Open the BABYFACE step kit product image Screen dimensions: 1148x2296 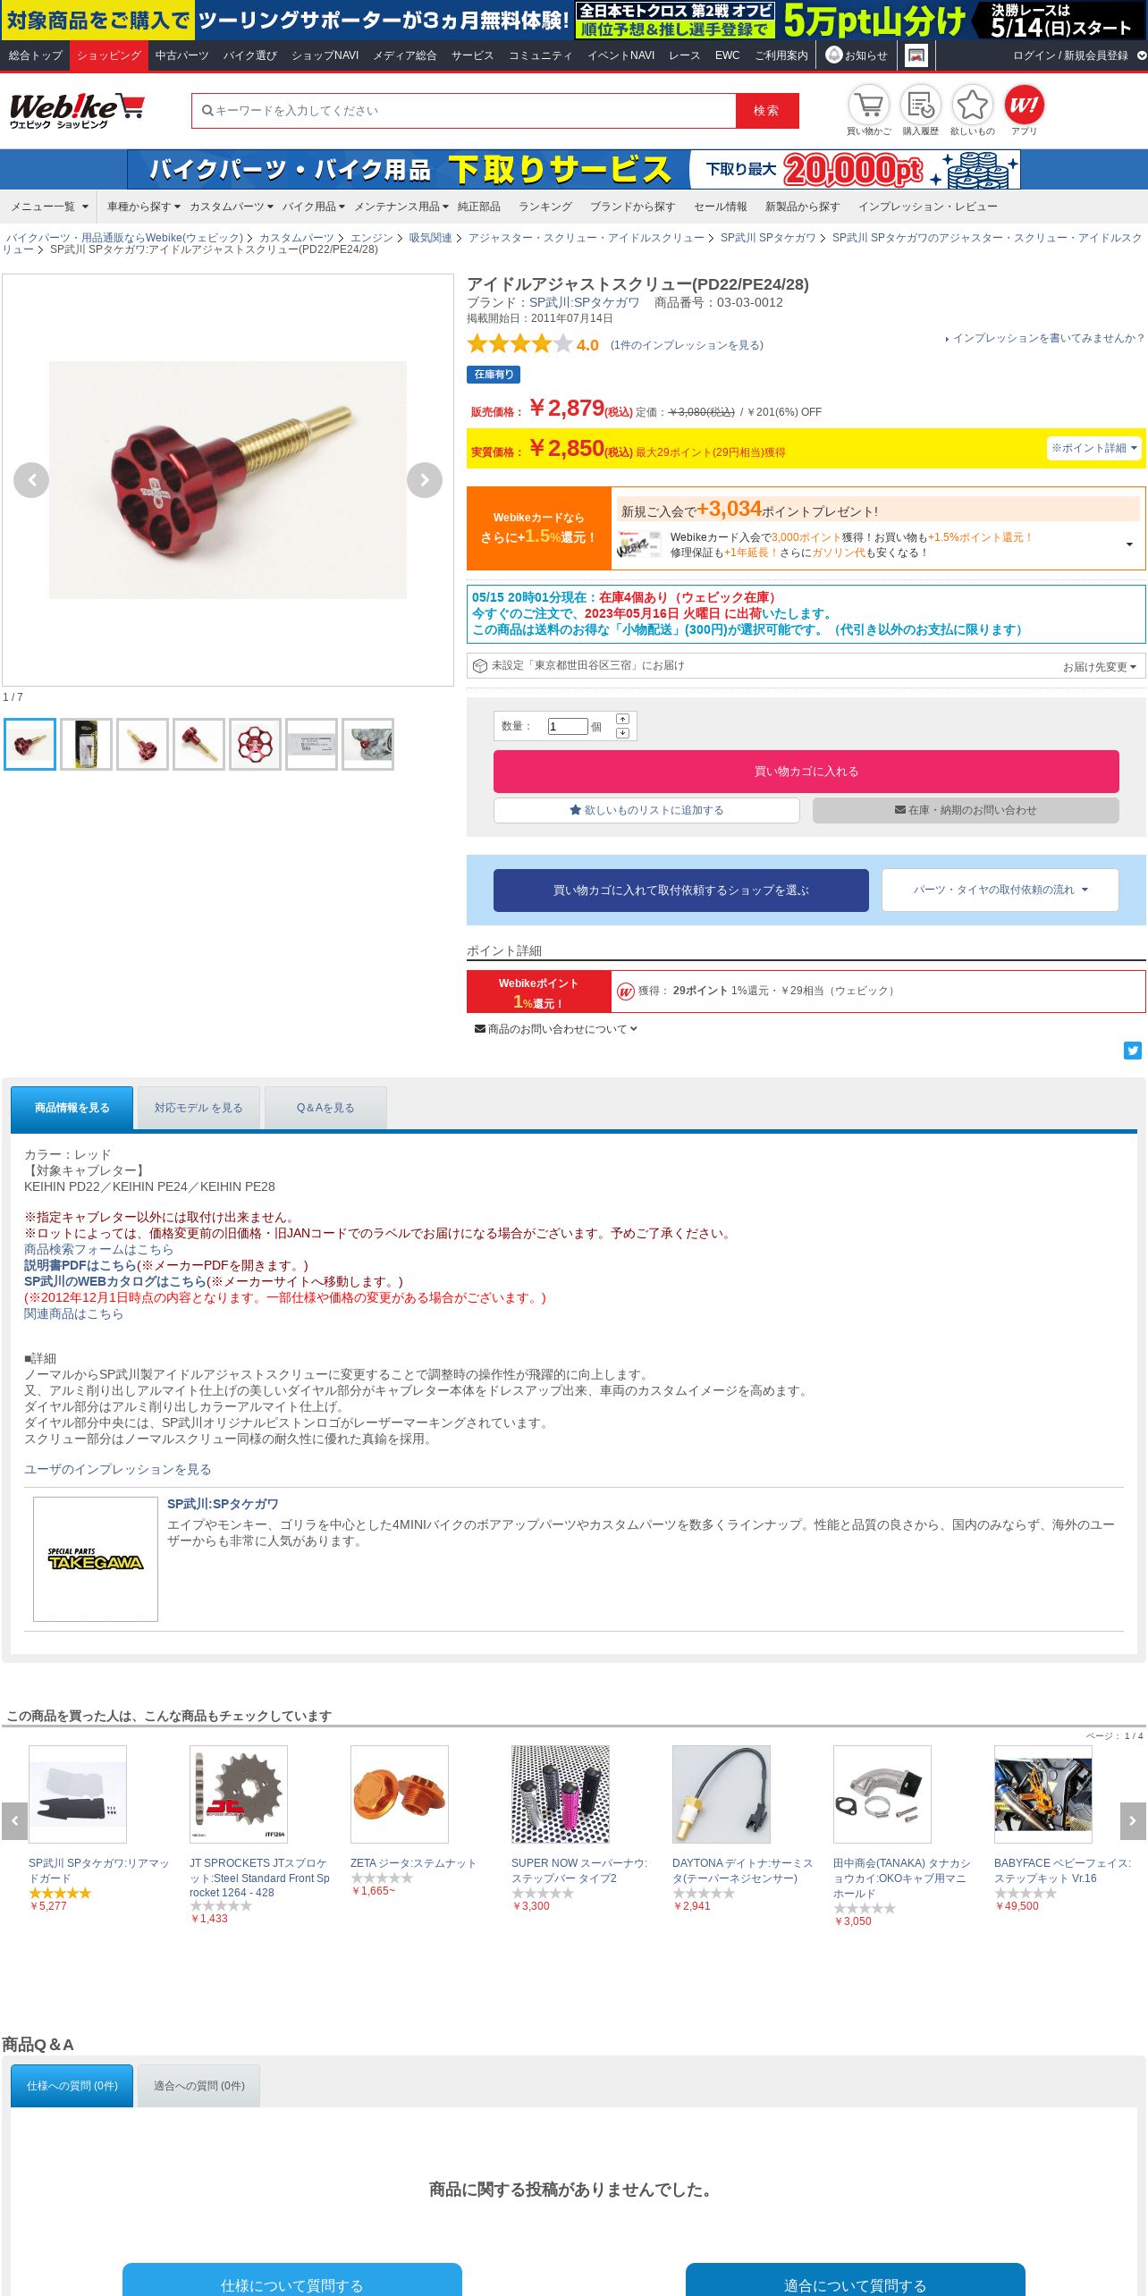click(1043, 1794)
